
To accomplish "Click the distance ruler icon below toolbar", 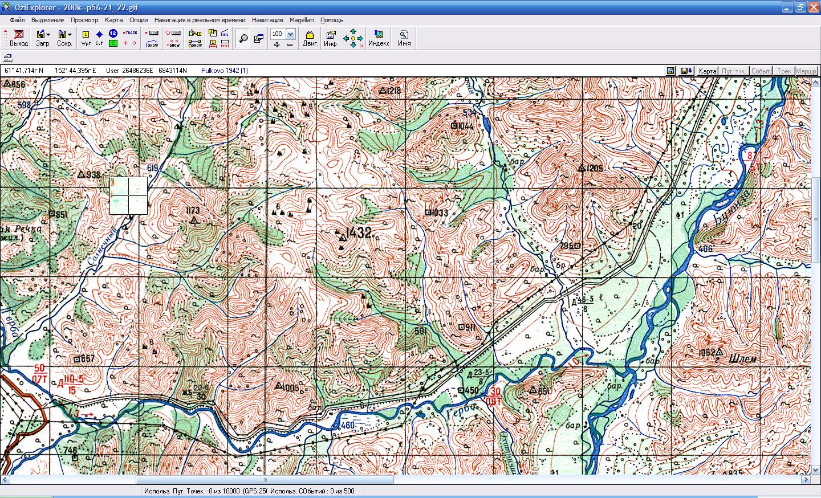I will coord(8,58).
